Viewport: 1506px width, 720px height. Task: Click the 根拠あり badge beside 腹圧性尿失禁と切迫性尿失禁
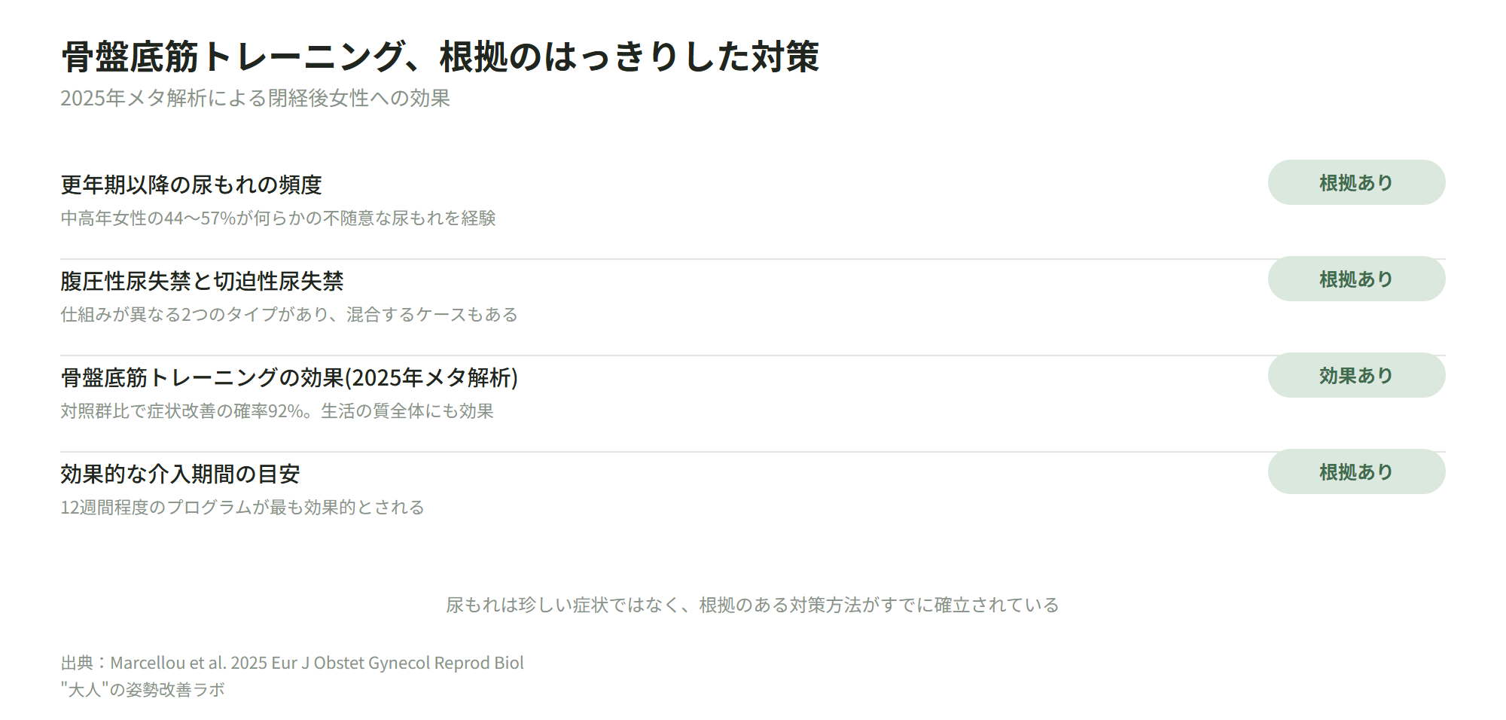(1356, 279)
